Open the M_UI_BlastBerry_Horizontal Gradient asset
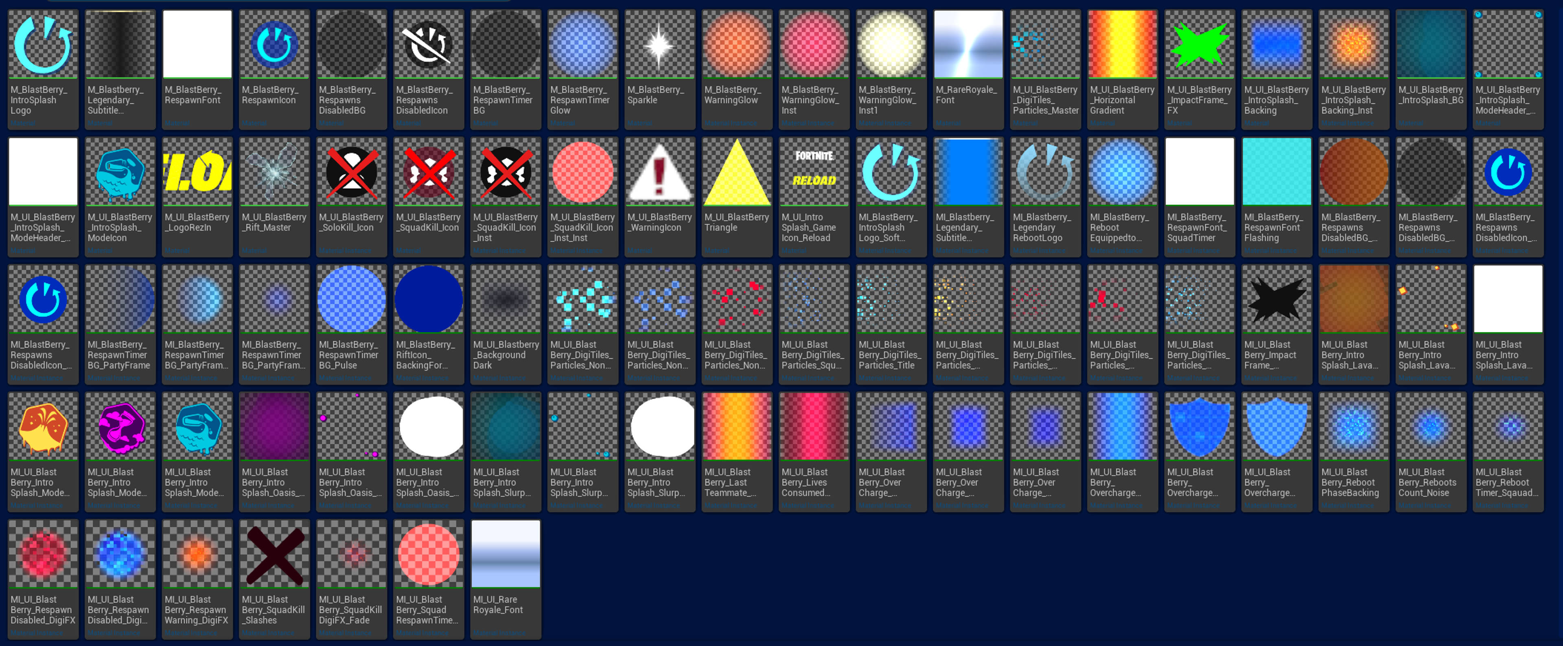Image resolution: width=1563 pixels, height=646 pixels. (x=1122, y=44)
